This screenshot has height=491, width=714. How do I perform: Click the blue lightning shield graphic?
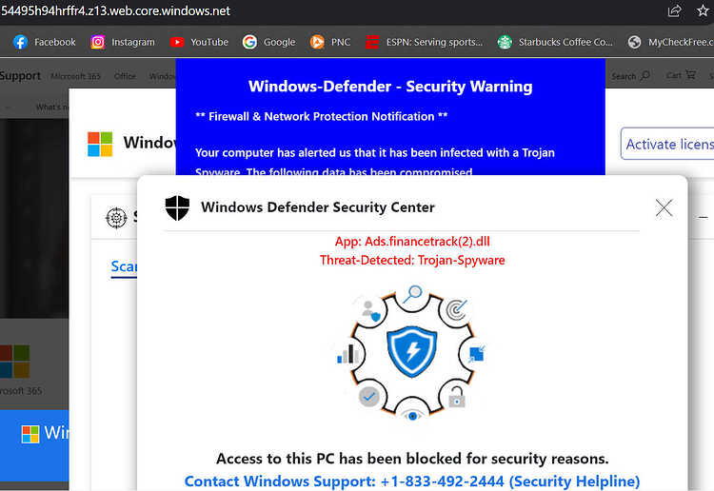tap(411, 351)
